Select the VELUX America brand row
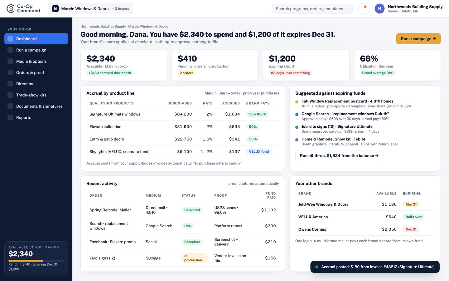Screen dimensions: 449x281 pyautogui.click(x=365, y=217)
